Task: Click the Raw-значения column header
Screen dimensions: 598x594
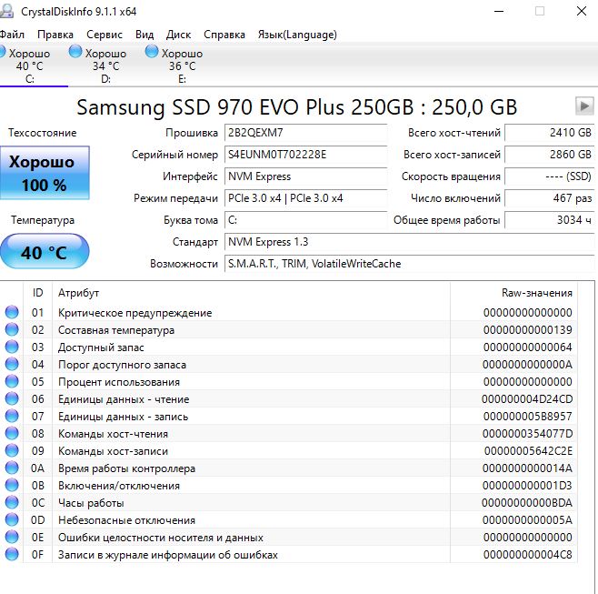Action: tap(536, 293)
